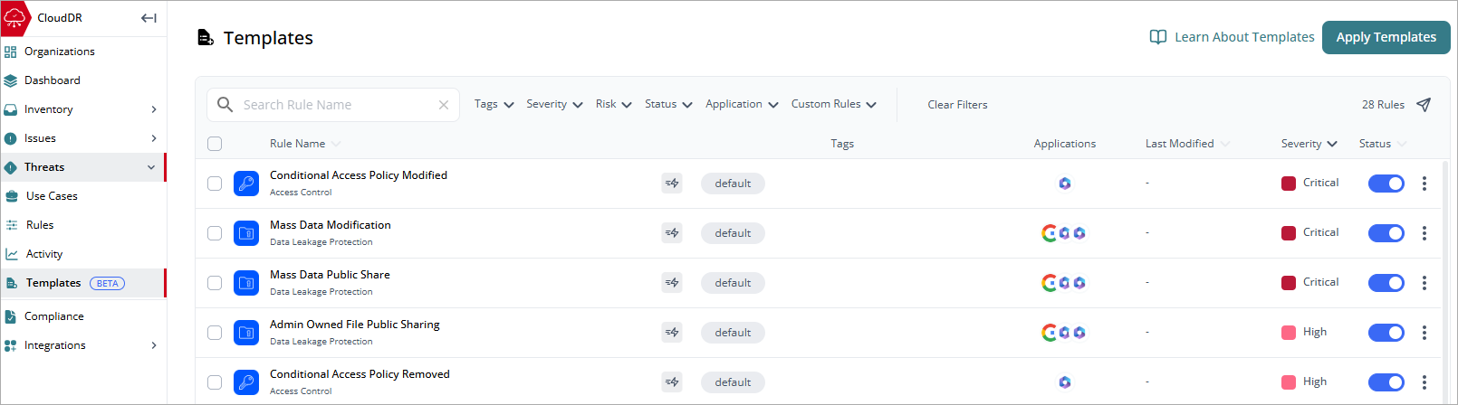Screen dimensions: 1458x405
Task: Focus the Search Rule Name field
Action: 333,105
